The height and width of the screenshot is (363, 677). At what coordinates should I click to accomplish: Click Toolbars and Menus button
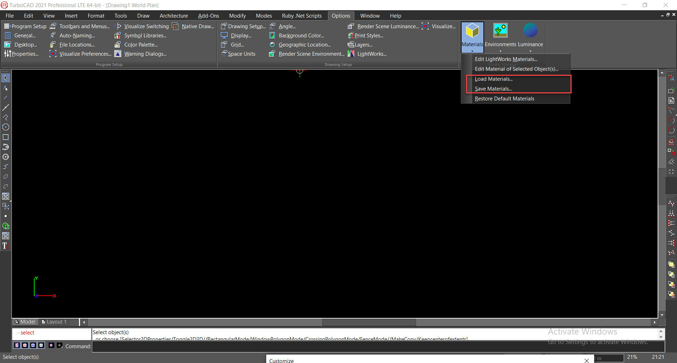click(x=80, y=26)
